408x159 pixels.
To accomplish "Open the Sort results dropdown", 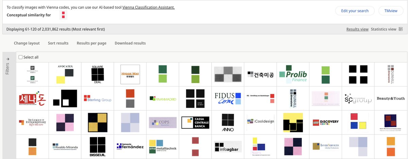I will point(58,43).
